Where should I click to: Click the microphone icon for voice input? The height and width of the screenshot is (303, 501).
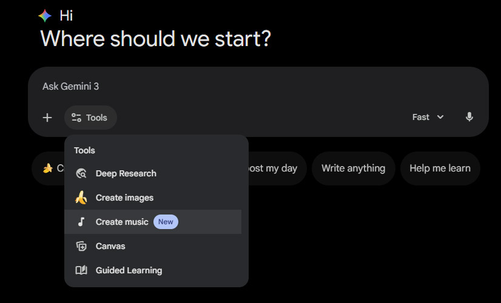click(x=469, y=117)
